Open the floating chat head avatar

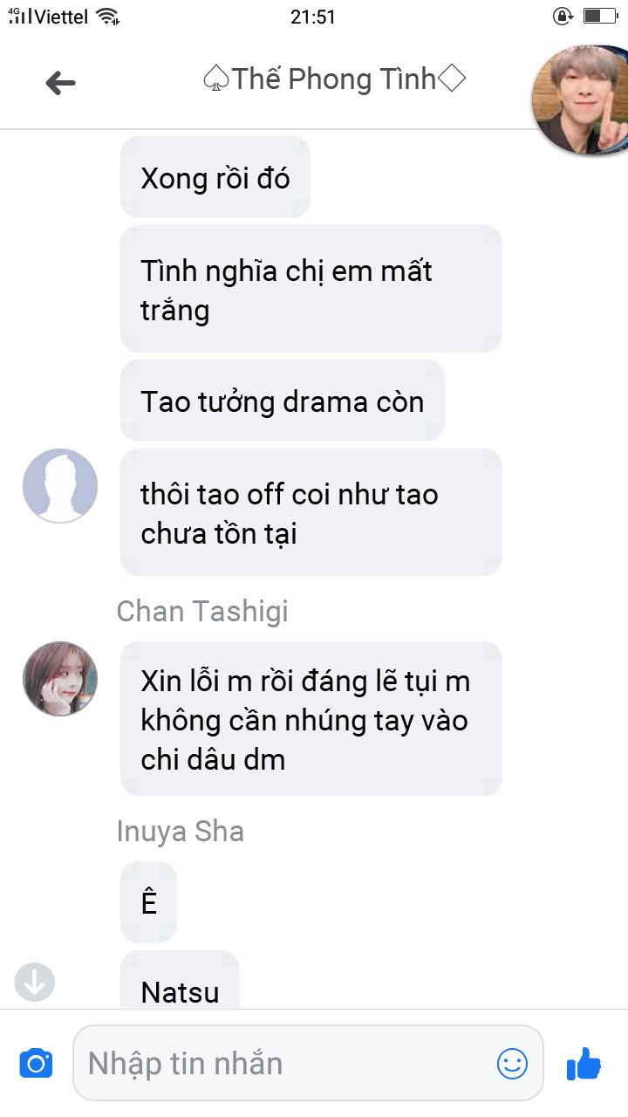pyautogui.click(x=582, y=99)
